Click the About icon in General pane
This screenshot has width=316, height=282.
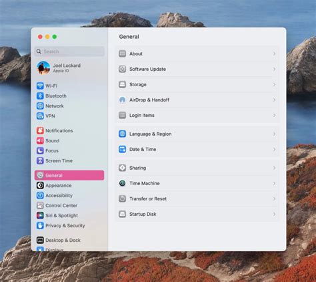[x=122, y=53]
